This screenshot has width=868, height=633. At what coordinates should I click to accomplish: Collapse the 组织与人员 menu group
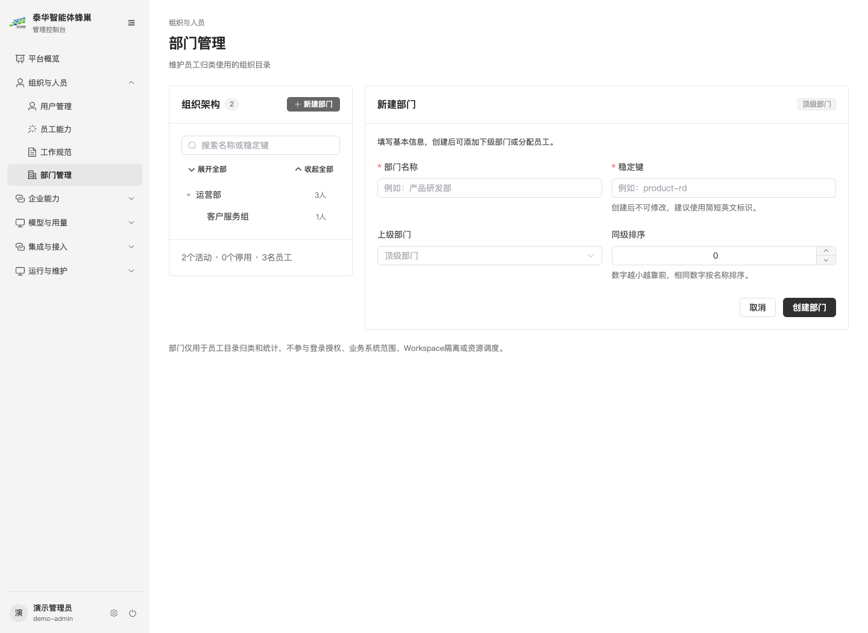tap(75, 83)
